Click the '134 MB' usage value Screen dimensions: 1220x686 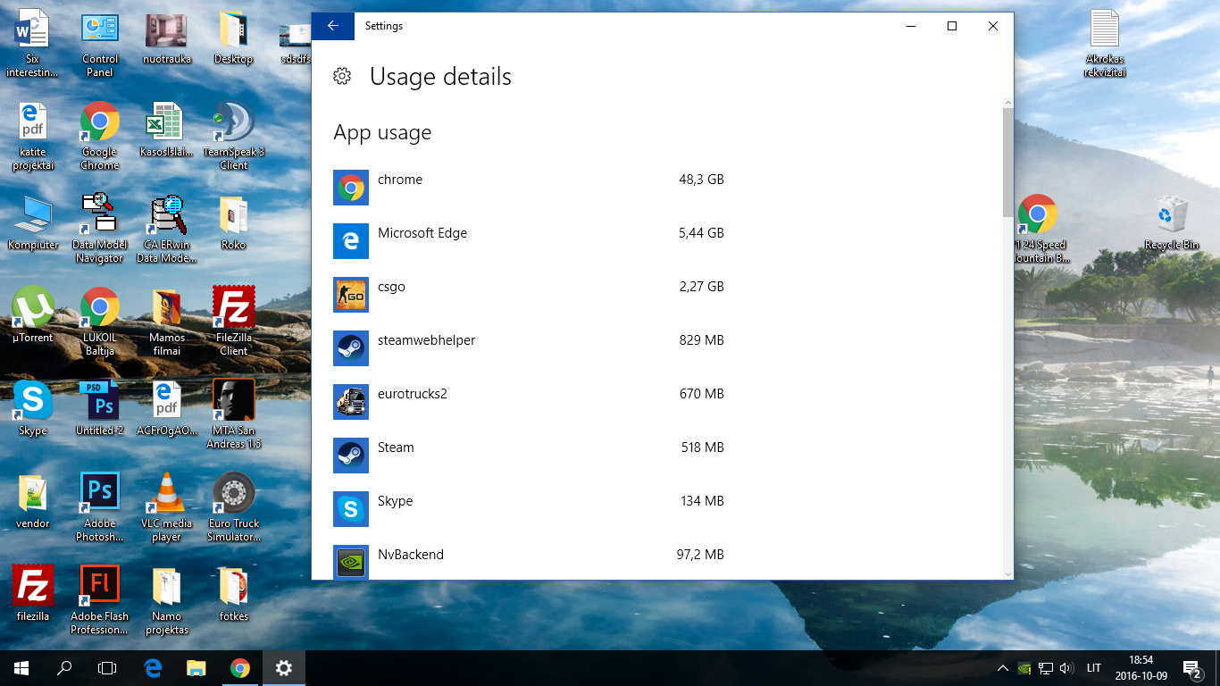click(x=703, y=501)
